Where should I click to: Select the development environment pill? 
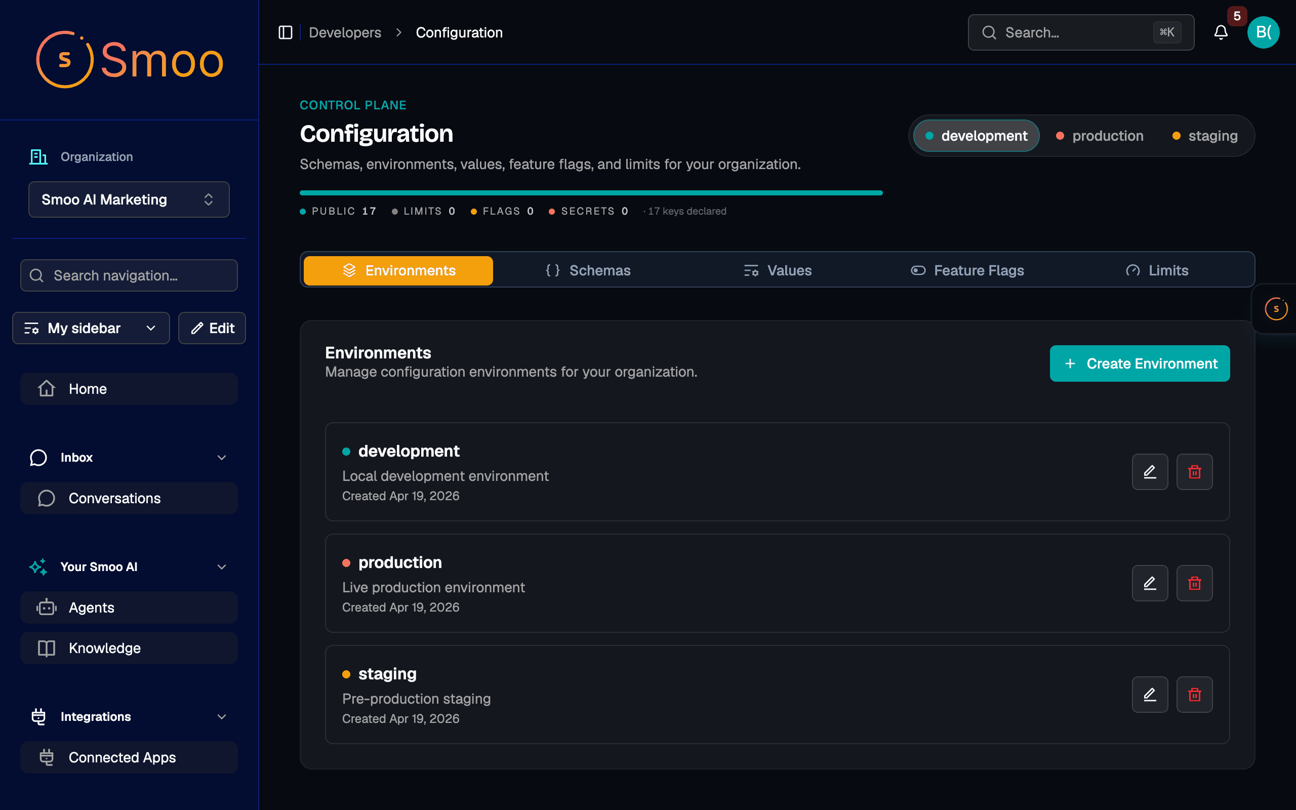tap(976, 136)
